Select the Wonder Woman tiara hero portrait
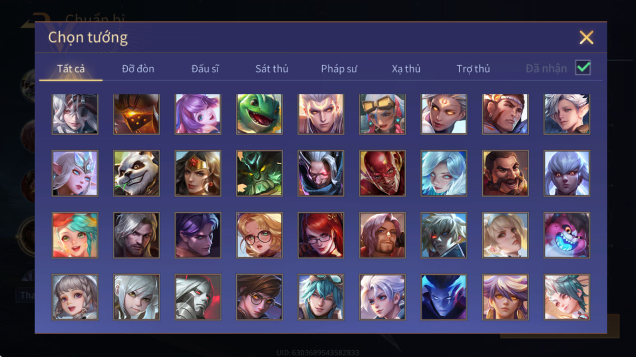Viewport: 636px width, 357px height. [198, 173]
